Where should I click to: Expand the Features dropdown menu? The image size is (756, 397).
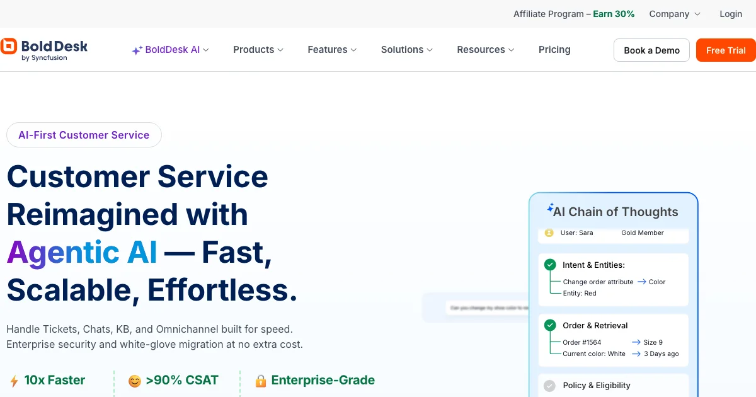(333, 50)
